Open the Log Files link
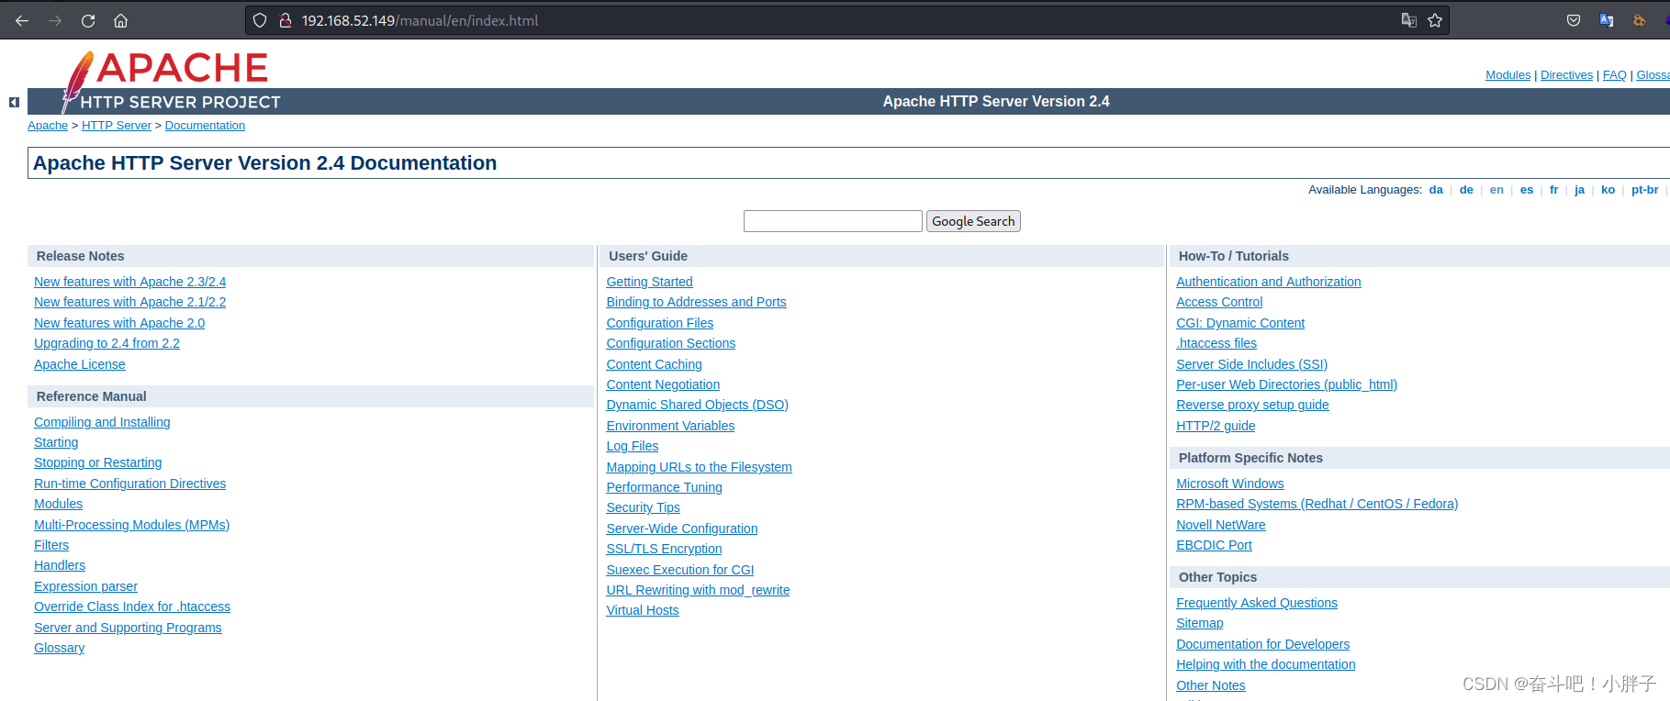The width and height of the screenshot is (1670, 701). pyautogui.click(x=632, y=446)
